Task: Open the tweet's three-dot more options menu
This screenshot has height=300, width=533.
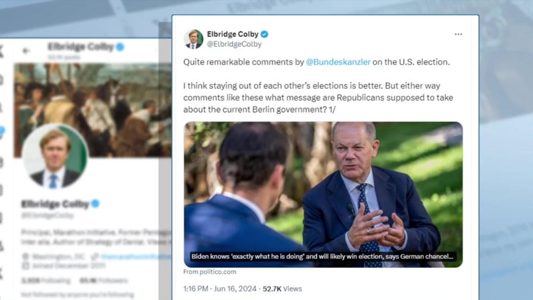Action: (458, 34)
